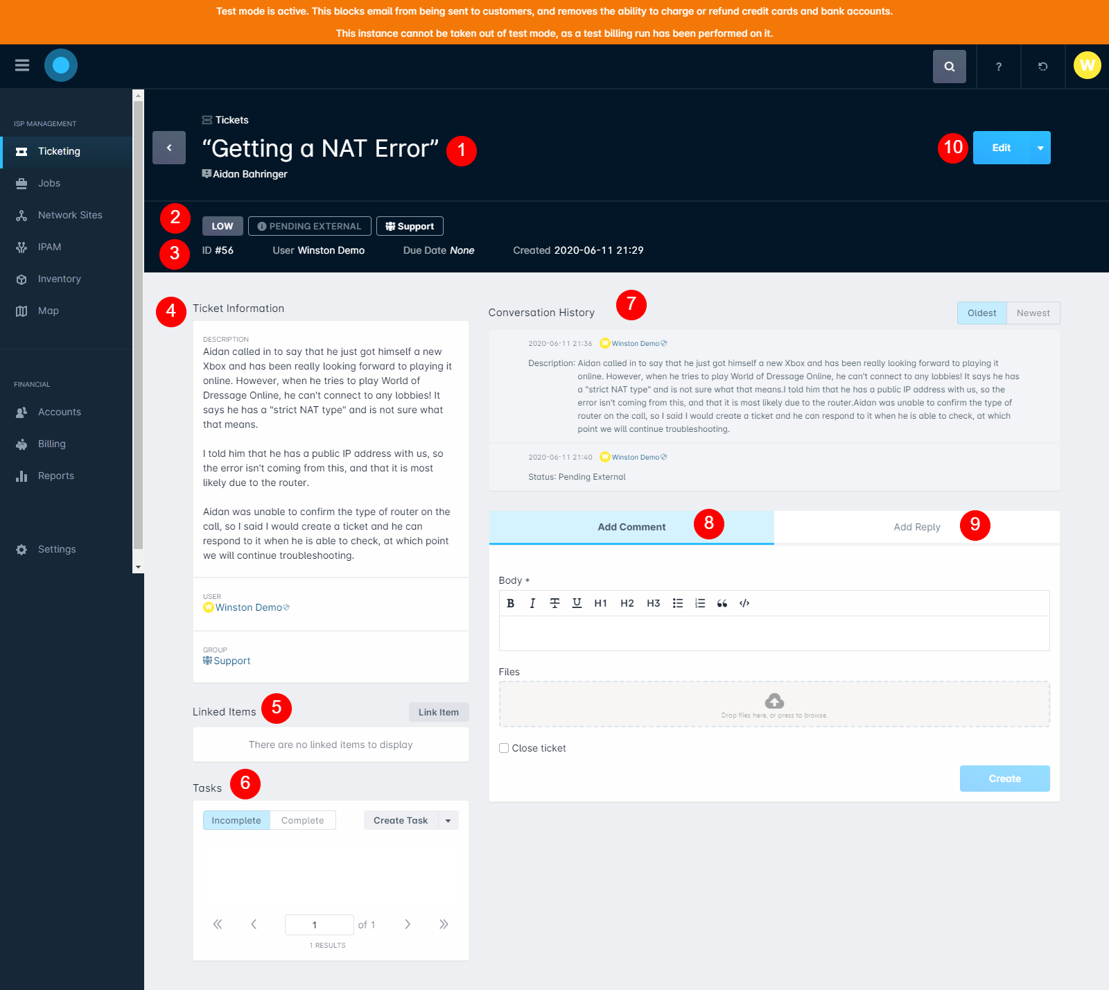Apply underline formatting in Body editor
The image size is (1109, 990).
(577, 603)
